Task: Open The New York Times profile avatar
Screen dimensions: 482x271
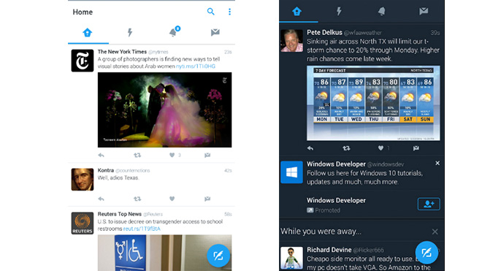Action: (x=83, y=61)
